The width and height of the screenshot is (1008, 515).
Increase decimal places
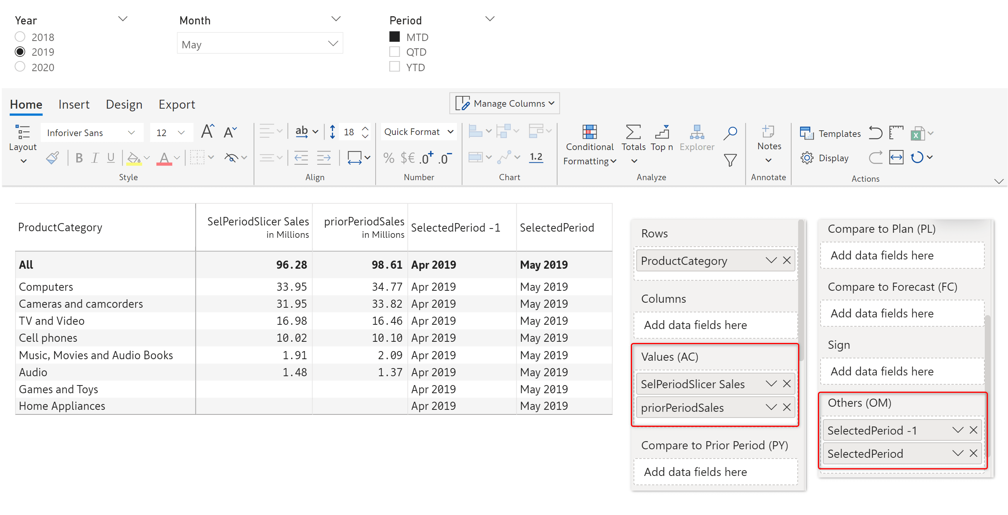coord(426,158)
